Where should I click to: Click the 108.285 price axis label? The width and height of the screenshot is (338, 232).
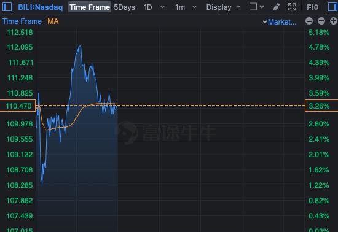[20, 185]
